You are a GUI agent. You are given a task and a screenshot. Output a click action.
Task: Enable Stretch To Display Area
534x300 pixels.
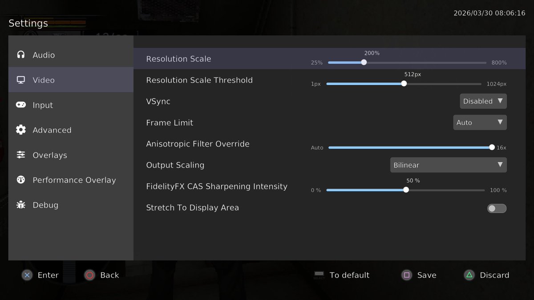(497, 208)
